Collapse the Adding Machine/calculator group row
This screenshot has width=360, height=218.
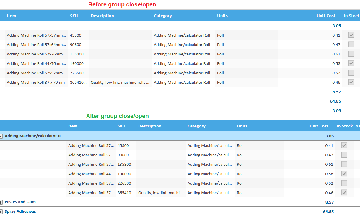[x=1, y=136]
